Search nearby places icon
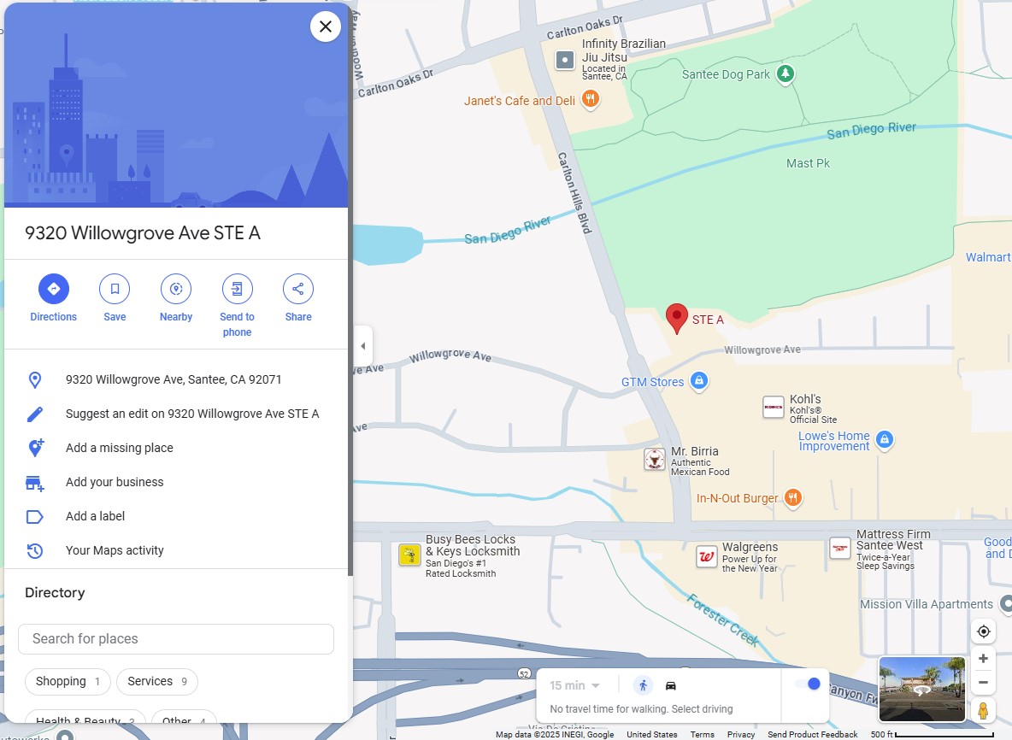Screen dimensions: 1012x740 click(175, 288)
